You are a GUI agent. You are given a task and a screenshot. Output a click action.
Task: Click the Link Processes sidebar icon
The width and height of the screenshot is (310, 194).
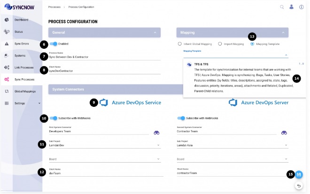7,67
